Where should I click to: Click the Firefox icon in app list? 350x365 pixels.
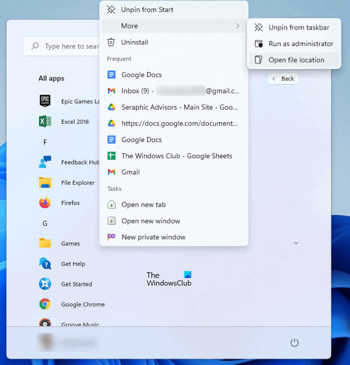(x=45, y=203)
